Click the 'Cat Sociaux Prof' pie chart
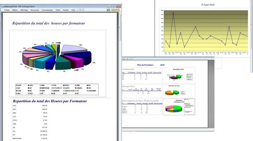The width and height of the screenshot is (253, 141). [174, 109]
